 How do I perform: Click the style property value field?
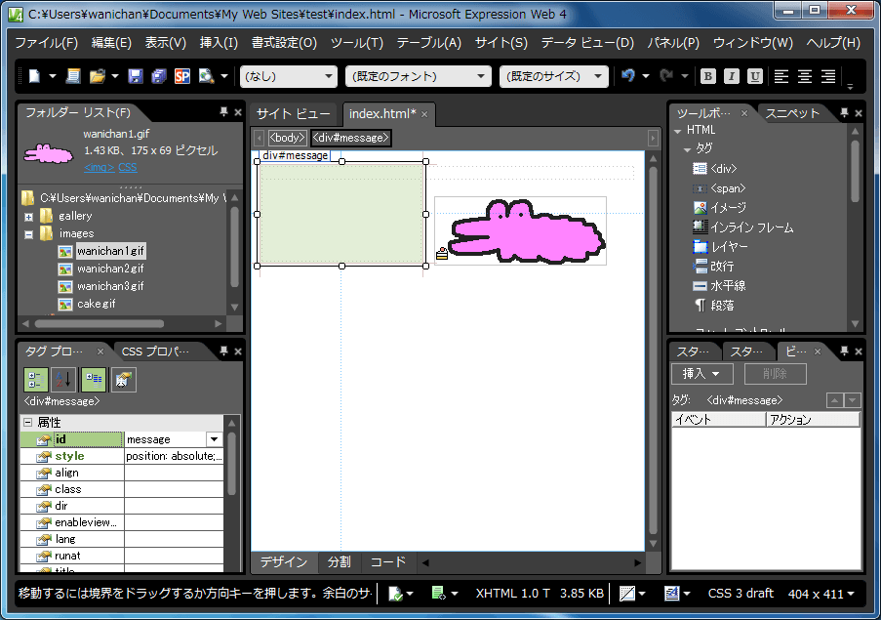[174, 456]
